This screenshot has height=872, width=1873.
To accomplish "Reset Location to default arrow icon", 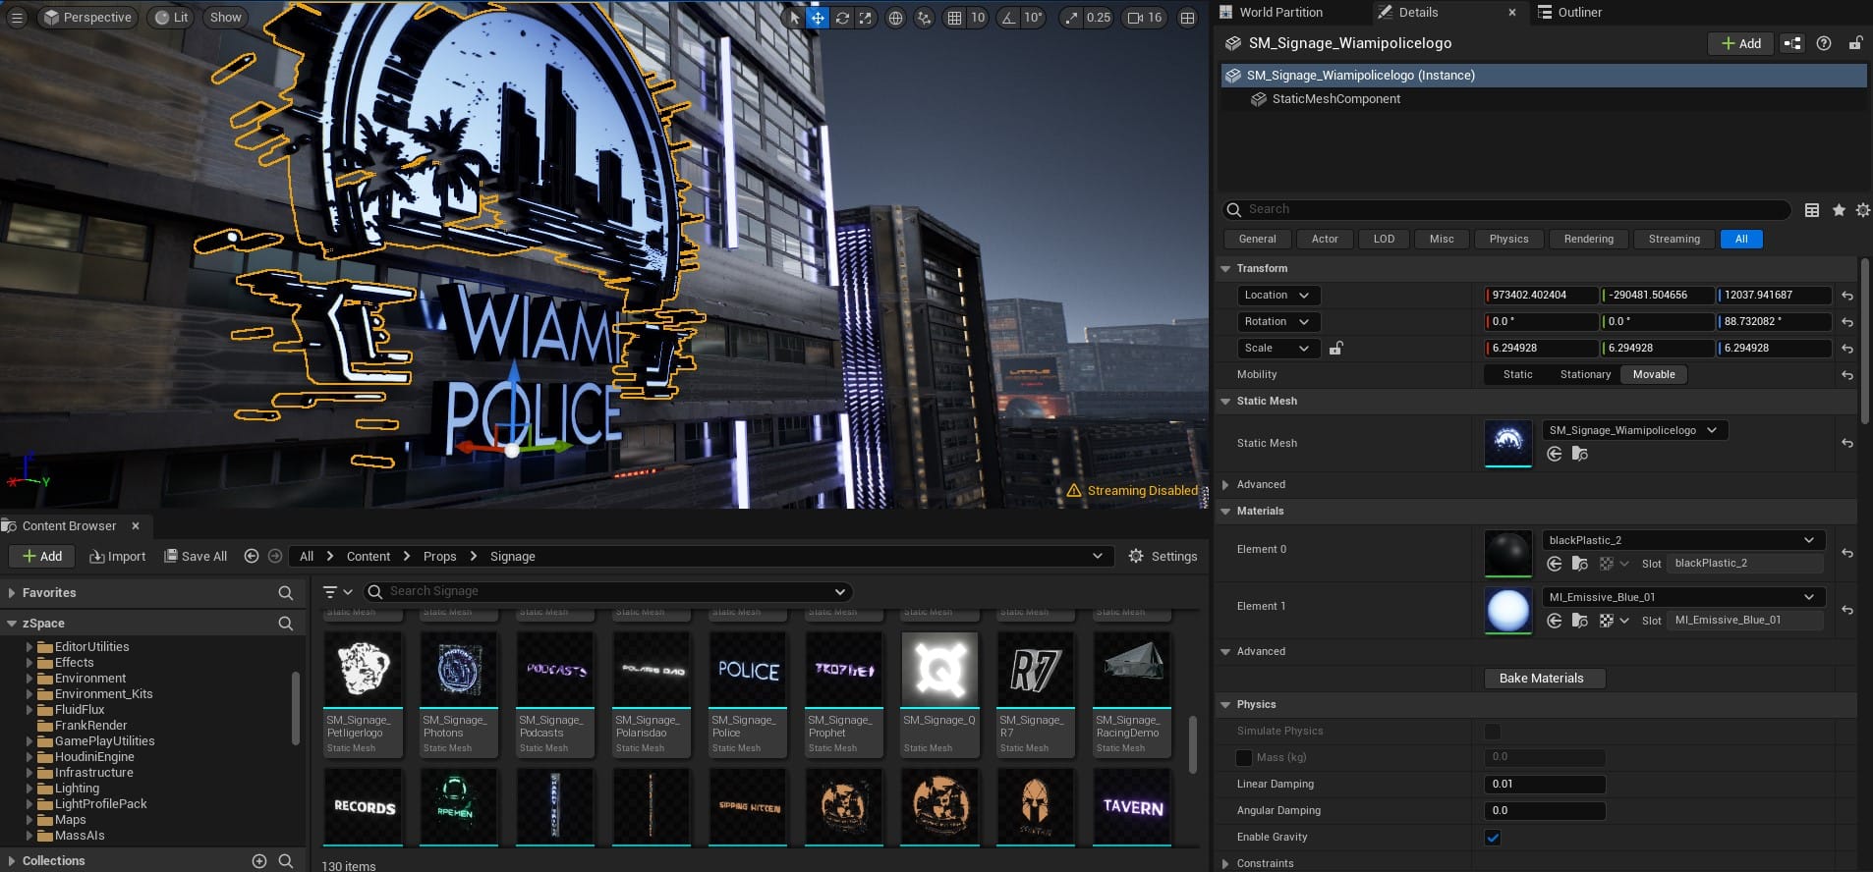I will (1847, 296).
